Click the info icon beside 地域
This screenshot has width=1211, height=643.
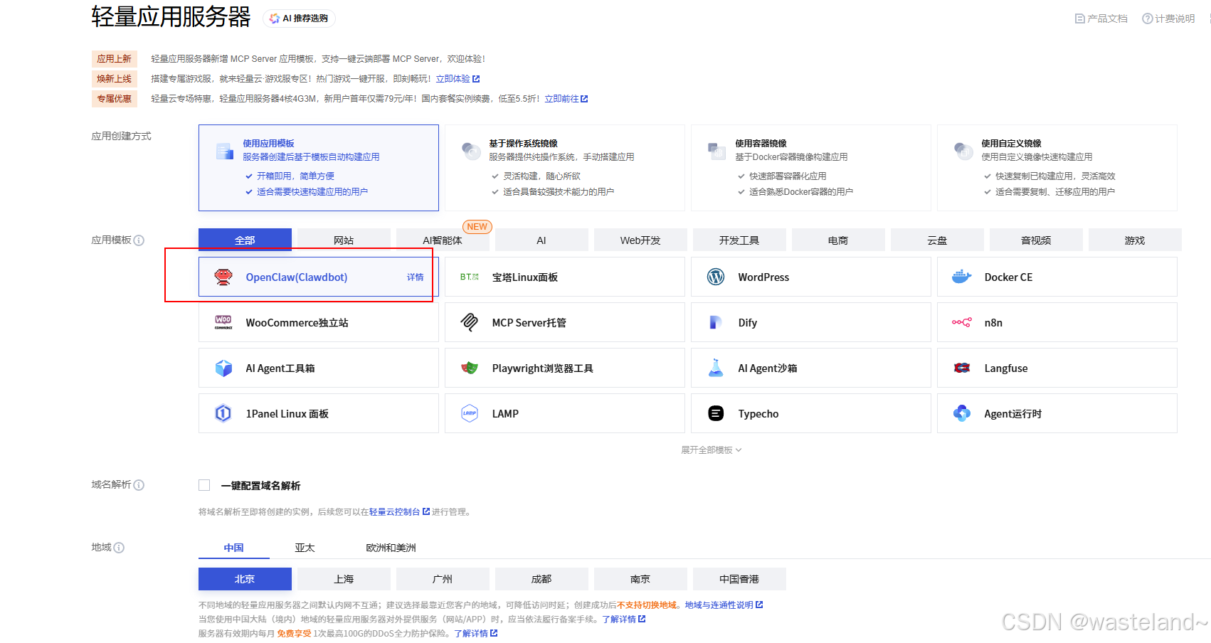point(119,548)
